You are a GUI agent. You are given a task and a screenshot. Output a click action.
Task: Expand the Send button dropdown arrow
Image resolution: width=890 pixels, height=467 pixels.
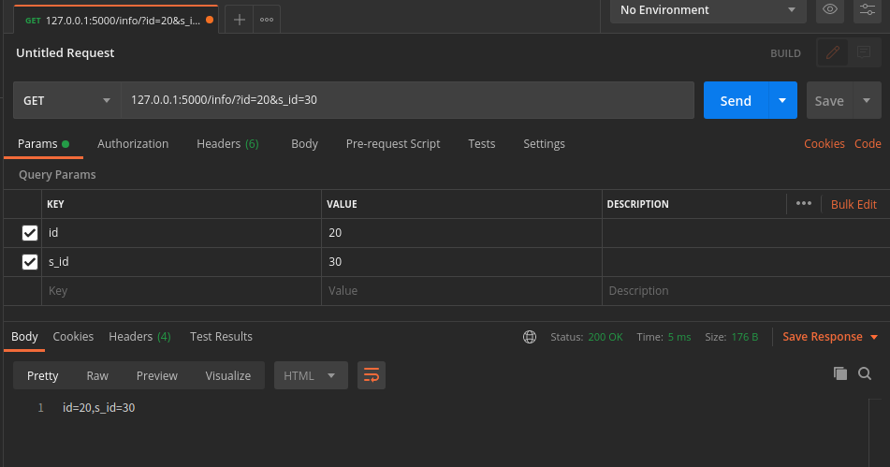click(782, 100)
